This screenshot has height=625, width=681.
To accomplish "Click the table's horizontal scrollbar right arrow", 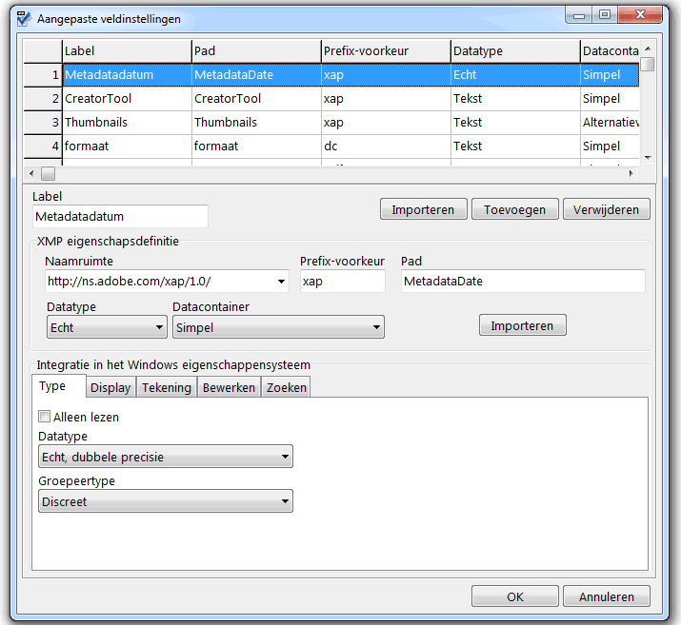I will (631, 173).
